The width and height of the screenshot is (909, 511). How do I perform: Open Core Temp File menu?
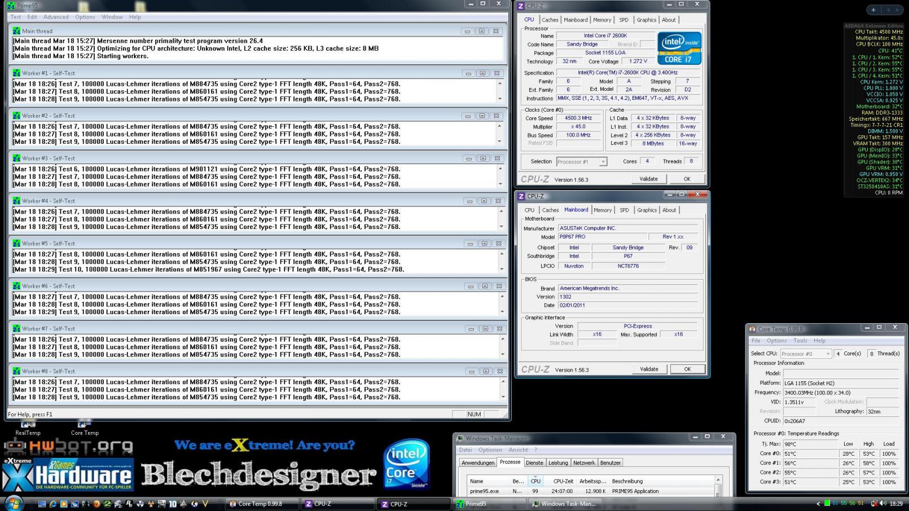pyautogui.click(x=756, y=341)
